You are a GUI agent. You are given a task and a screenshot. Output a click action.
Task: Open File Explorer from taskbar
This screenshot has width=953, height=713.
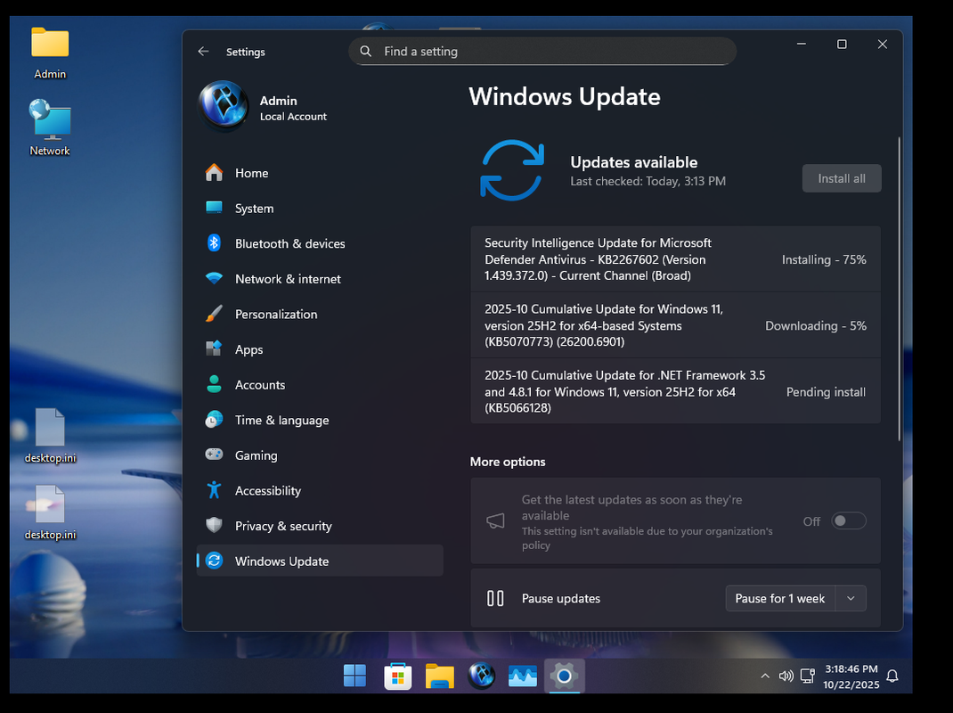[439, 676]
